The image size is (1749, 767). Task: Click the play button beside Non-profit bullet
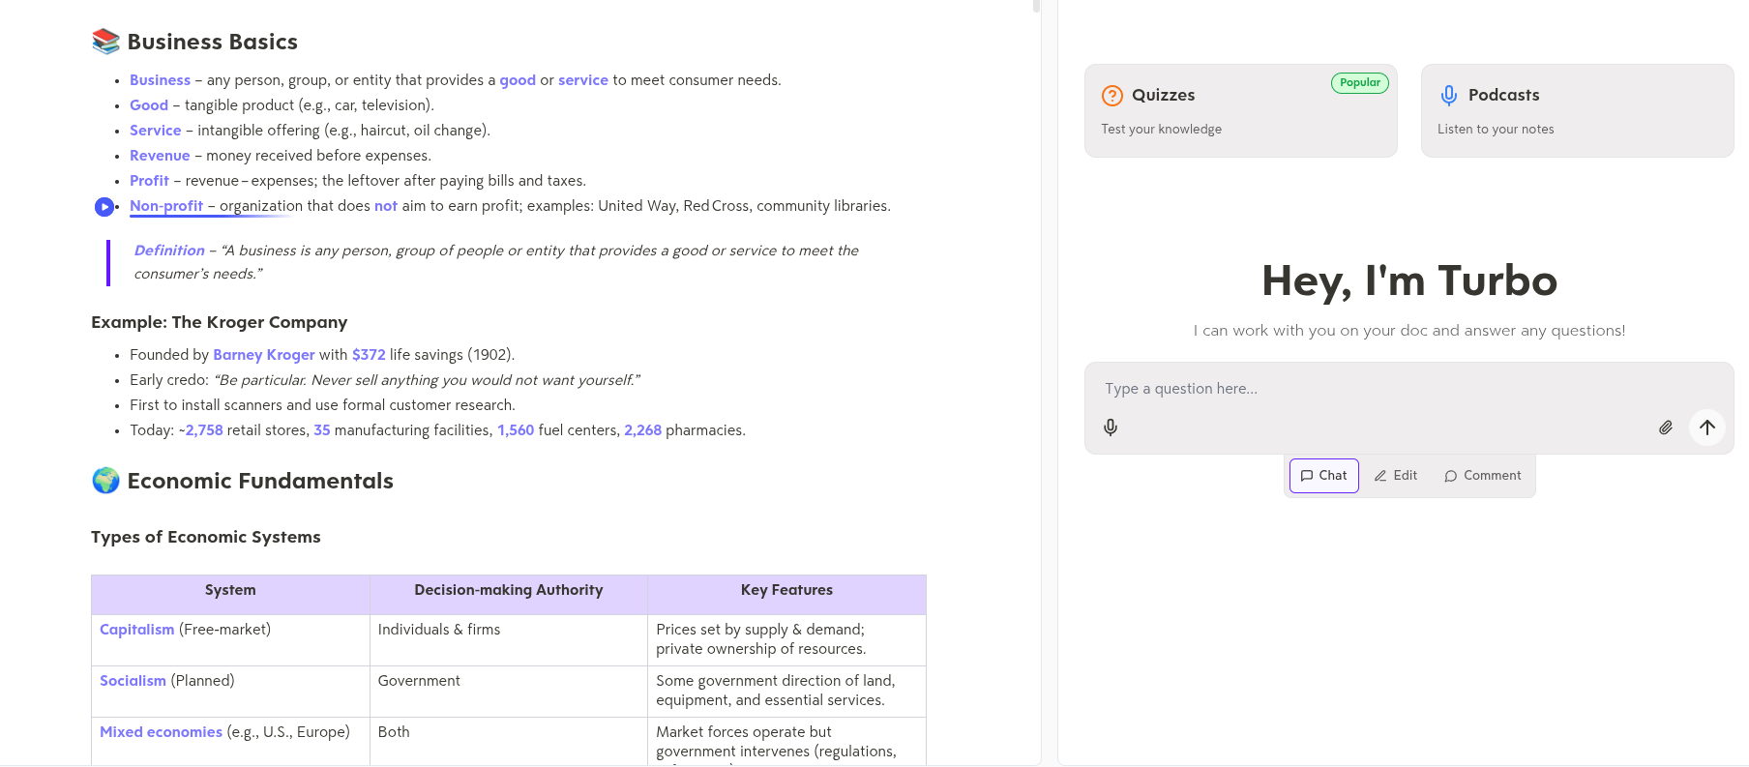tap(104, 206)
